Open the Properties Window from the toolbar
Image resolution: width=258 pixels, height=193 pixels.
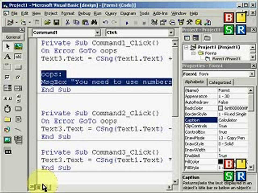click(163, 22)
